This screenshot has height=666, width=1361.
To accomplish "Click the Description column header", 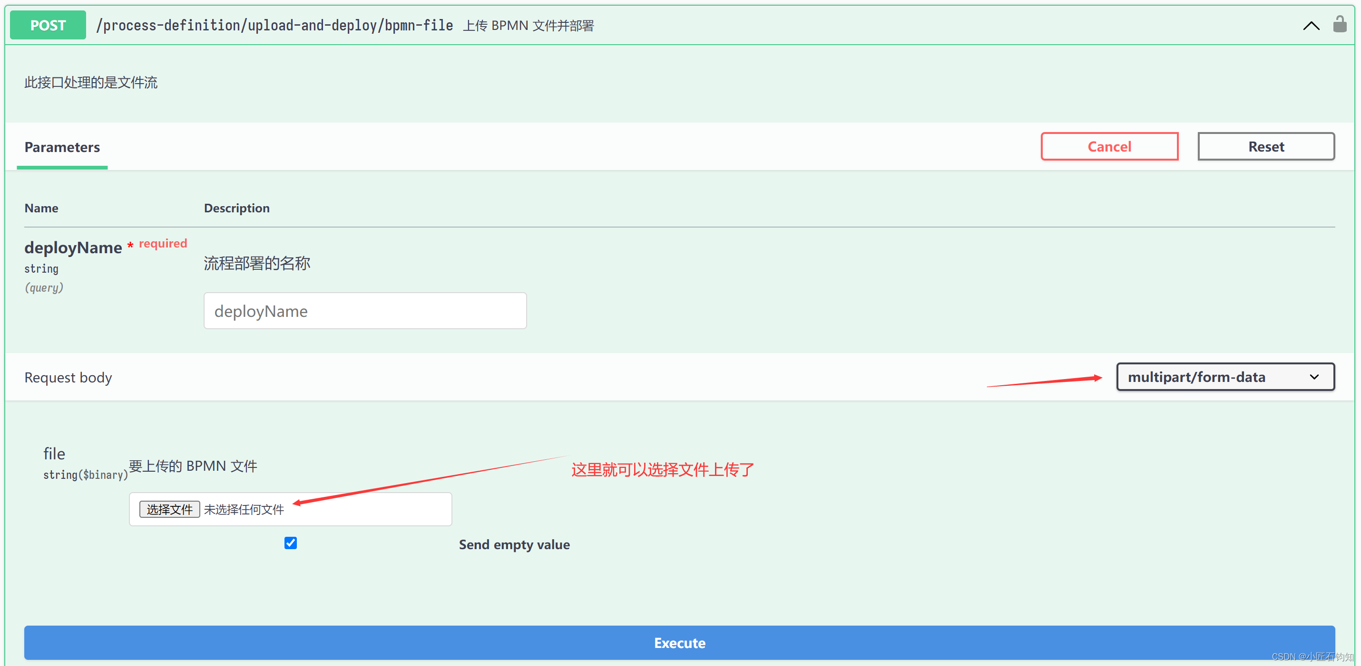I will pyautogui.click(x=237, y=209).
